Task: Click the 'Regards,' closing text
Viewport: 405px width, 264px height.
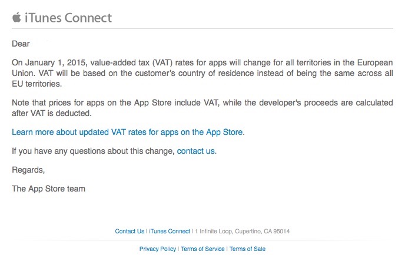Action: (x=28, y=170)
